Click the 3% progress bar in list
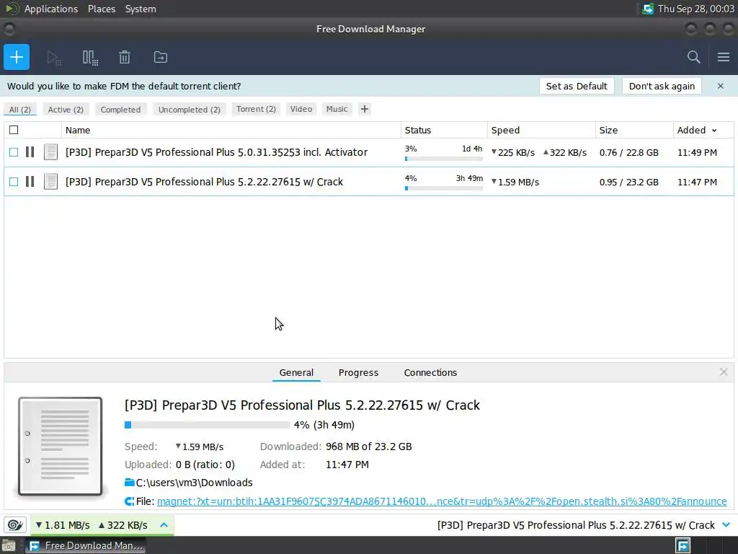 (443, 159)
